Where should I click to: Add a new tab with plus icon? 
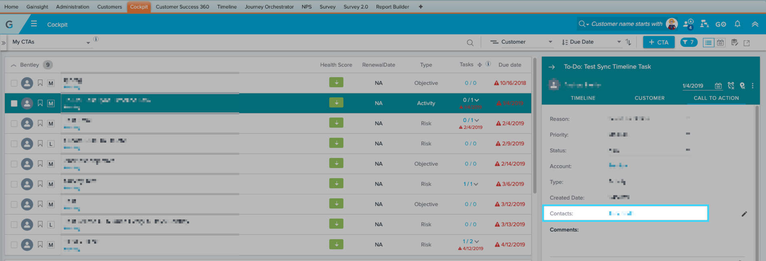421,7
